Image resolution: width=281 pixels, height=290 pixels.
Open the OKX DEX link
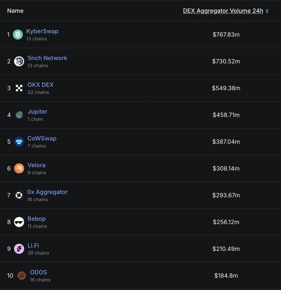point(40,85)
